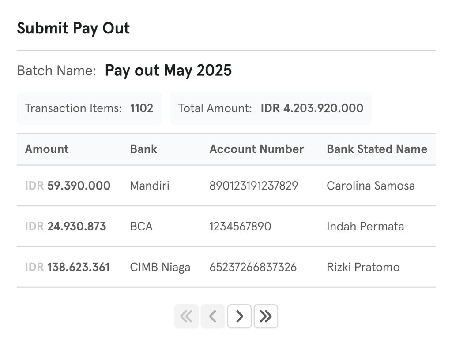Click the name Carolina Samosa
The width and height of the screenshot is (452, 353).
[x=371, y=186]
